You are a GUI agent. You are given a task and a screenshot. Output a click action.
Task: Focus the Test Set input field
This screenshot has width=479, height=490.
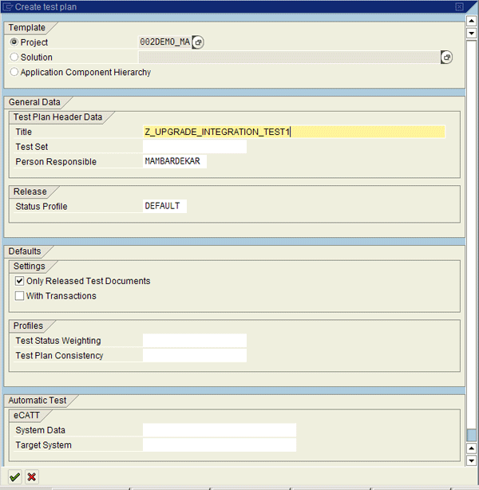coord(194,147)
